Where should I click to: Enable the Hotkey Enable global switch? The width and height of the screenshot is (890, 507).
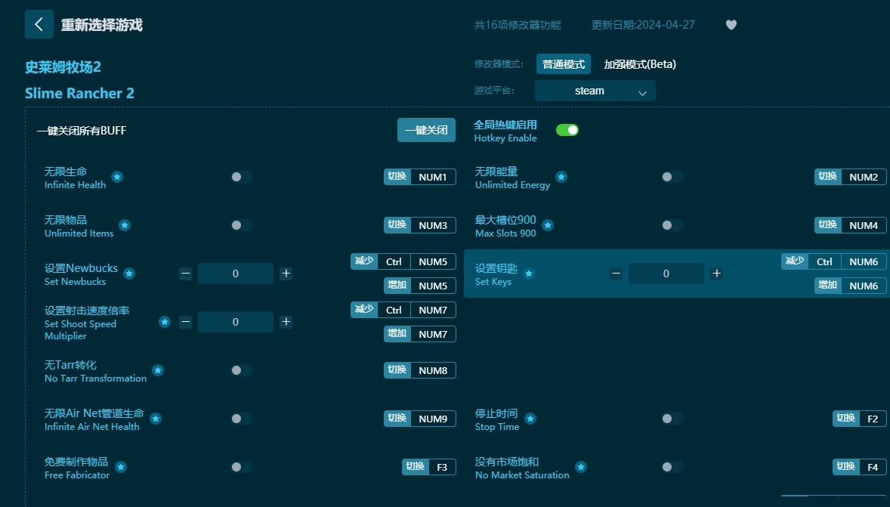pyautogui.click(x=567, y=130)
